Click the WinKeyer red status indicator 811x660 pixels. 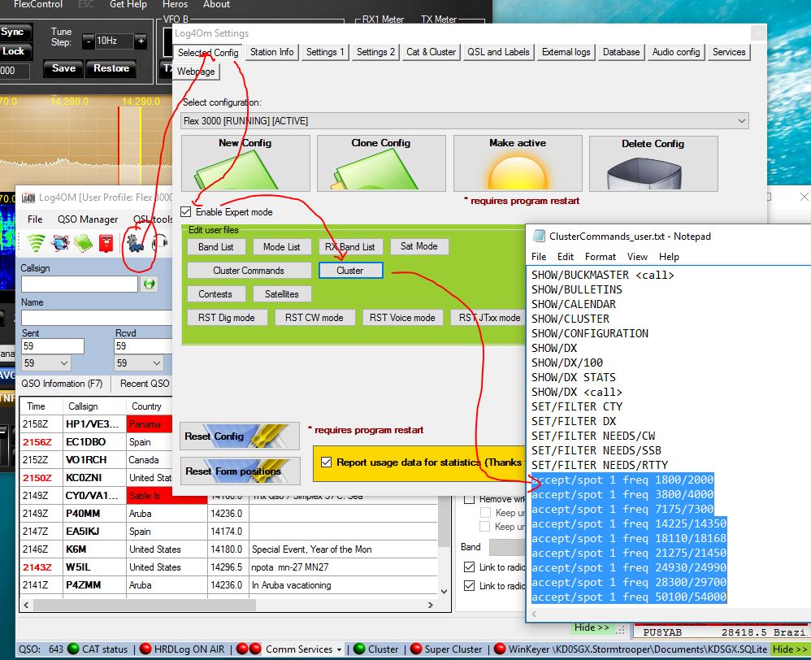coord(500,649)
